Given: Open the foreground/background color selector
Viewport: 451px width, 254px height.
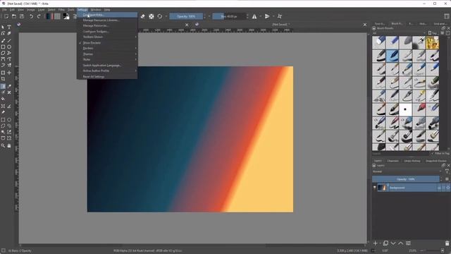Looking at the screenshot, I should click(x=66, y=16).
